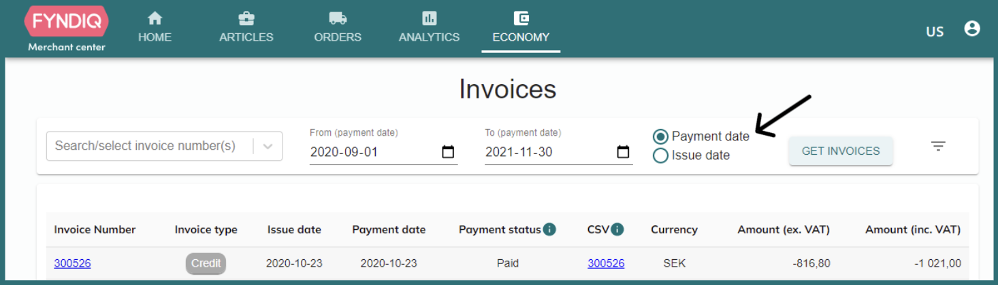Click the Amount (inc. VAT) column header
This screenshot has height=285, width=998.
(913, 229)
